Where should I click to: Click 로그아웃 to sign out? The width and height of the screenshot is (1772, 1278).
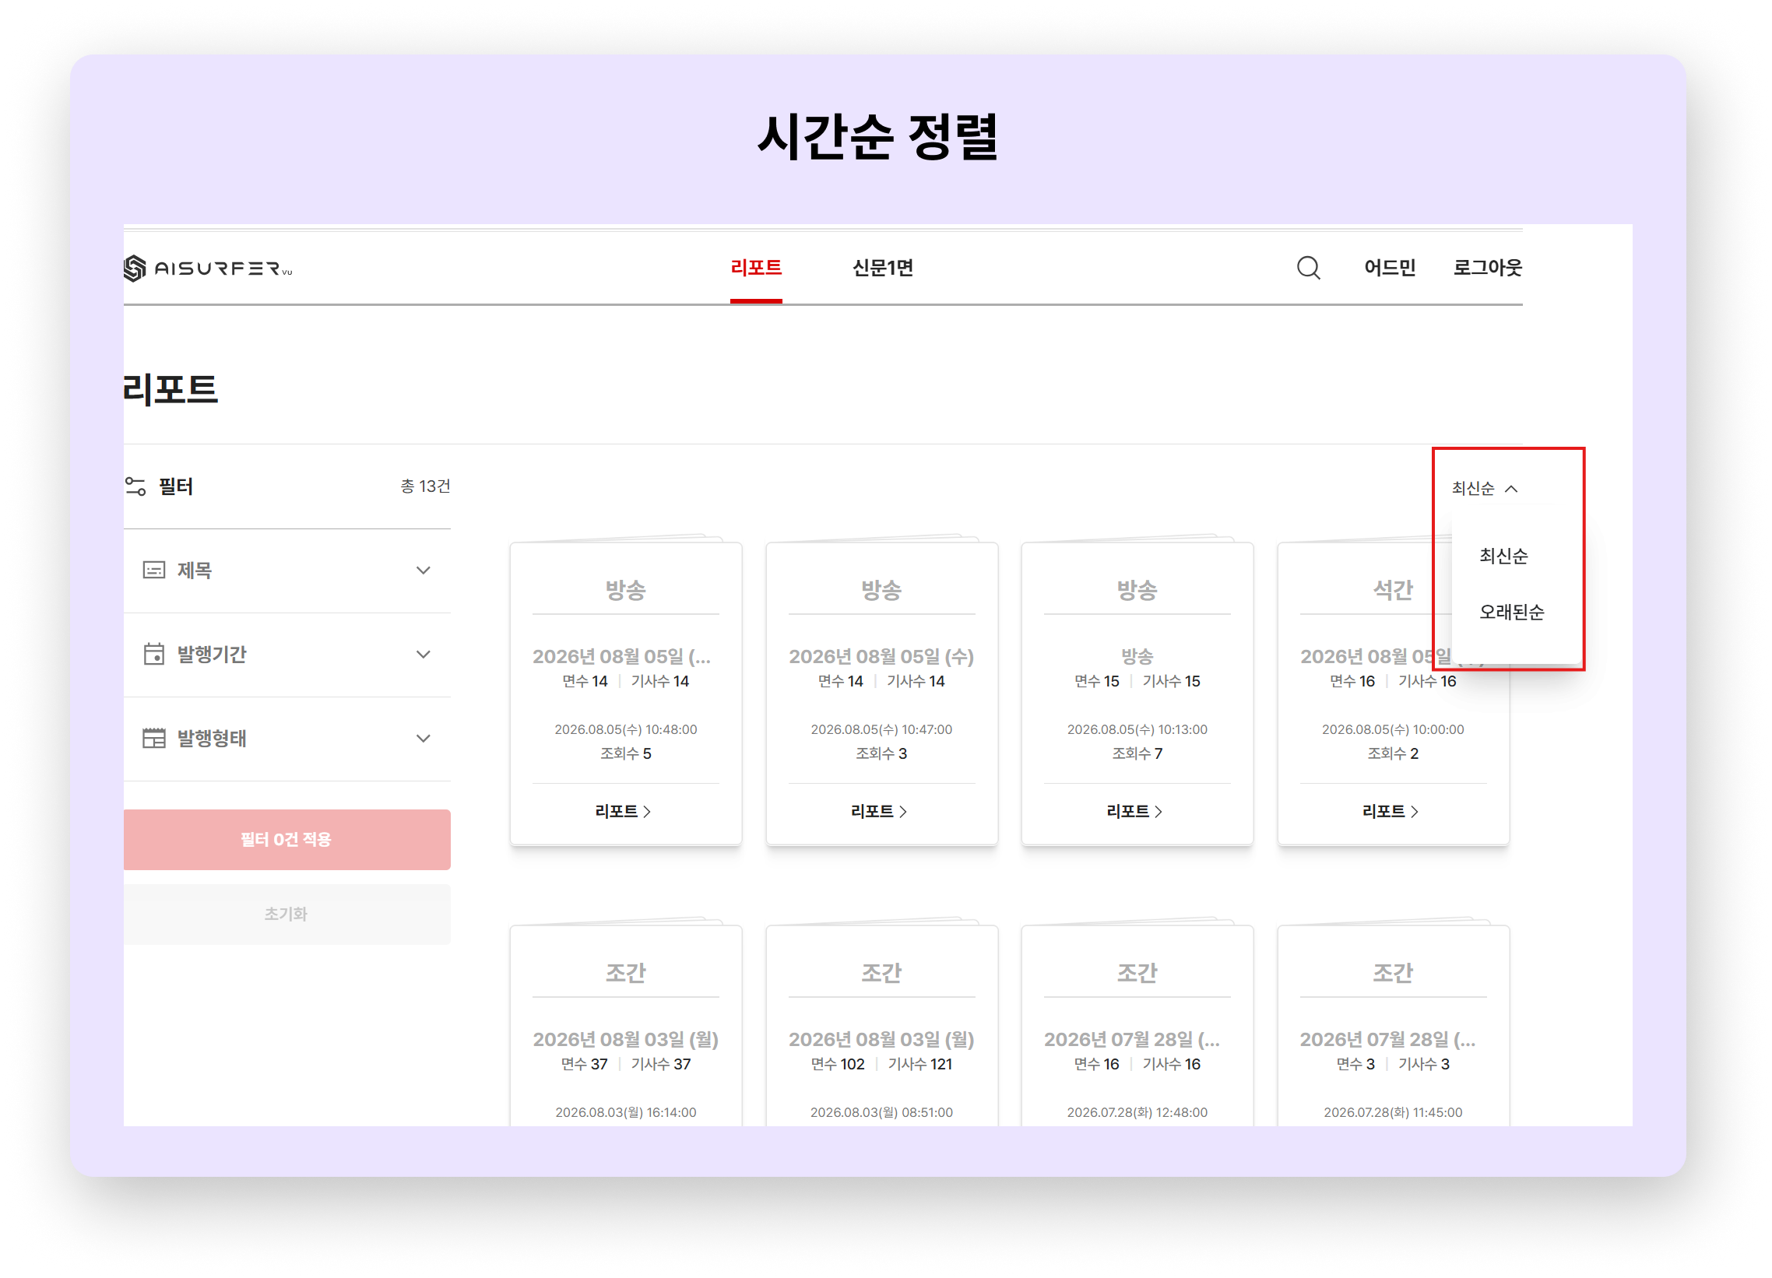point(1488,268)
